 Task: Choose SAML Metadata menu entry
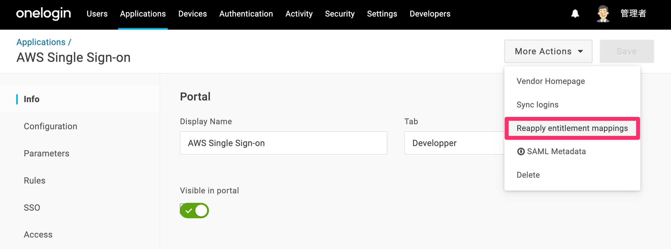point(572,151)
